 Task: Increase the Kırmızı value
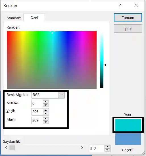[x=46, y=102]
